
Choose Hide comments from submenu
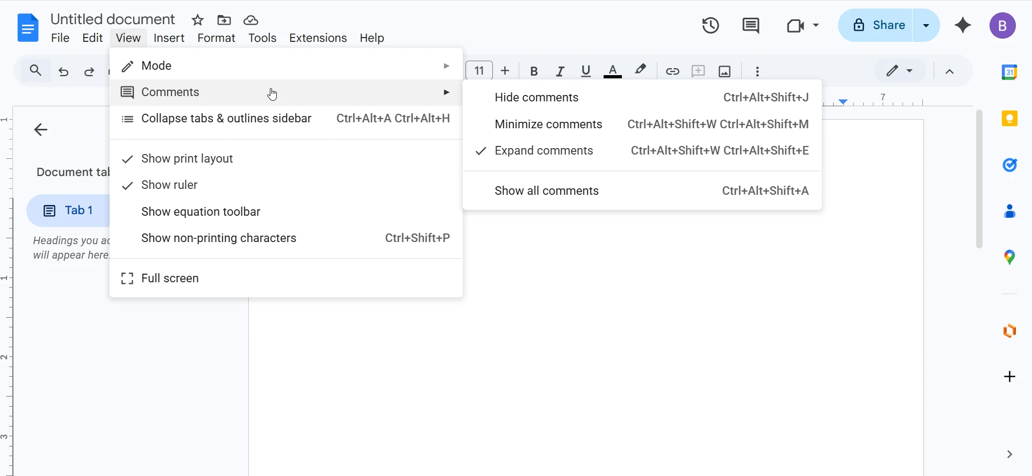pyautogui.click(x=536, y=98)
